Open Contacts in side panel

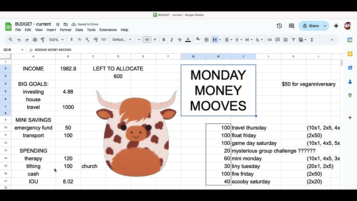350,82
